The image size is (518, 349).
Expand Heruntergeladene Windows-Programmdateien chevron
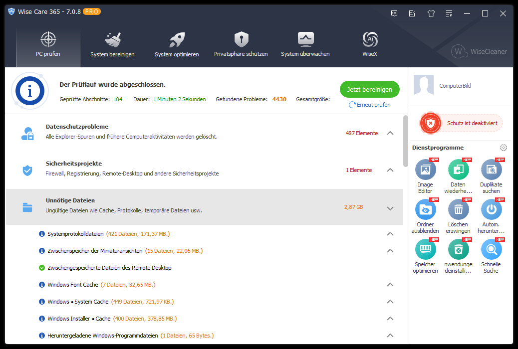click(390, 336)
